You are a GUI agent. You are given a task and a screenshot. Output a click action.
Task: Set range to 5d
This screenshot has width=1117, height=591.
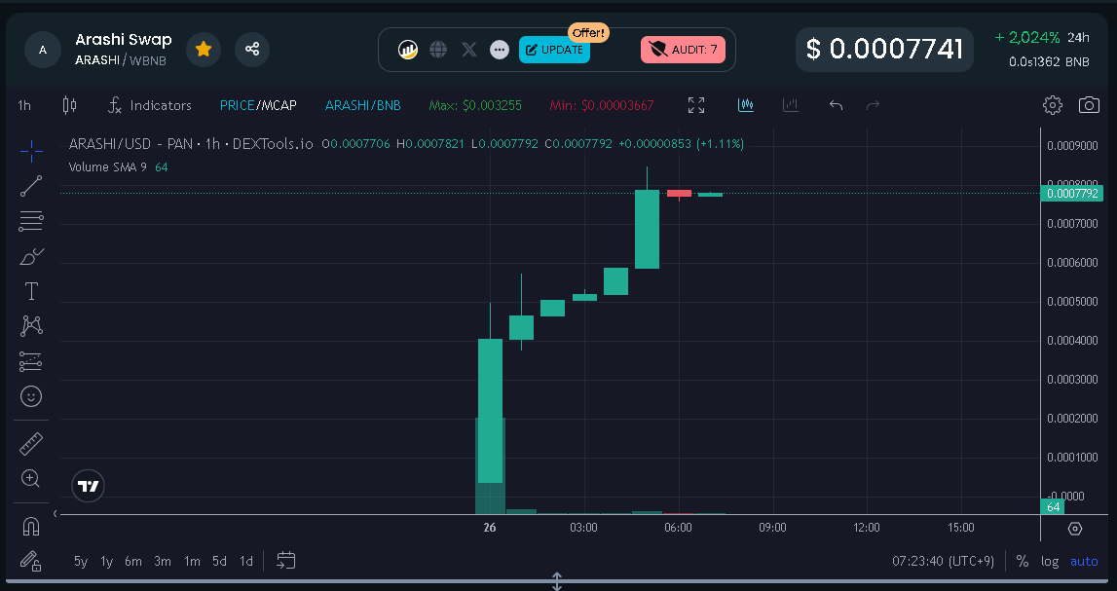coord(219,561)
